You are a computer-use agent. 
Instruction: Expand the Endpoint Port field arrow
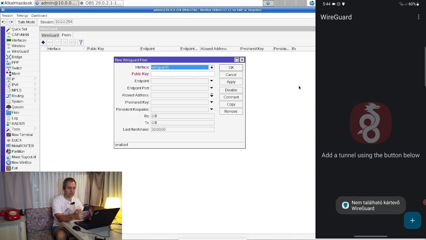[x=211, y=88]
